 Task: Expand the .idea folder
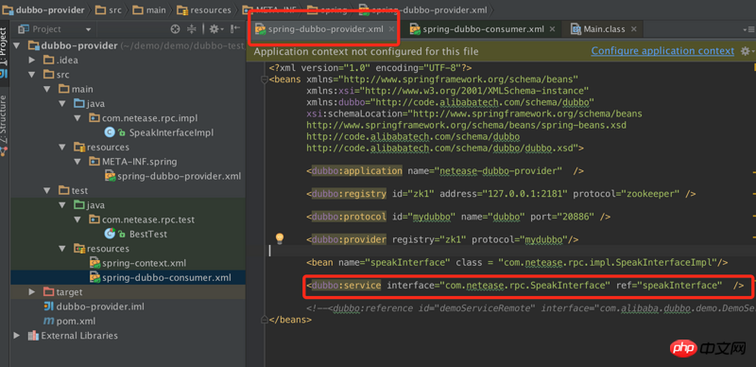coord(32,61)
